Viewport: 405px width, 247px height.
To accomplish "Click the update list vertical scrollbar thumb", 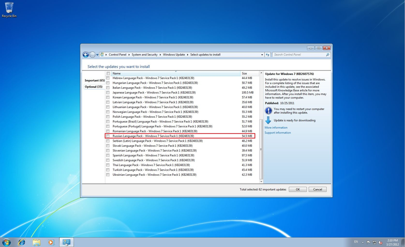I will tap(261, 148).
